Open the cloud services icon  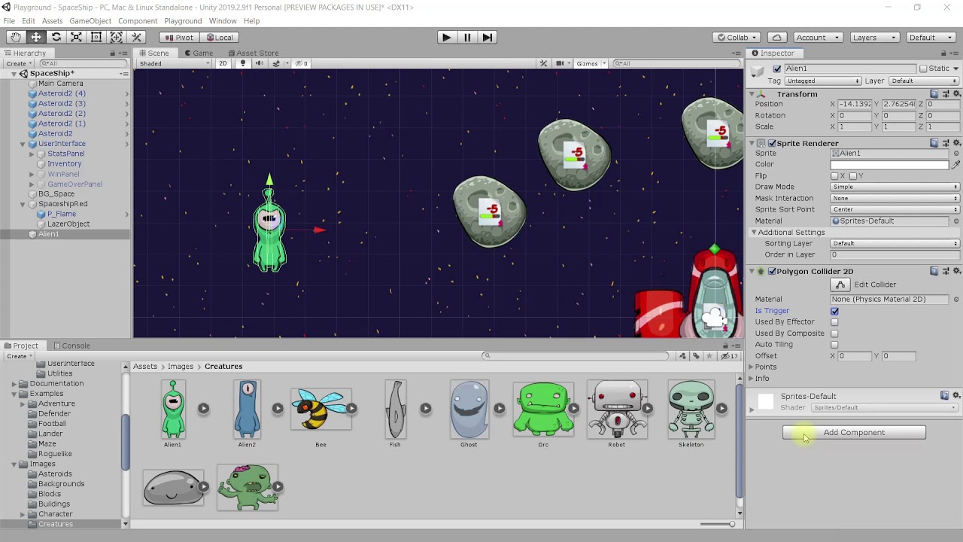776,37
